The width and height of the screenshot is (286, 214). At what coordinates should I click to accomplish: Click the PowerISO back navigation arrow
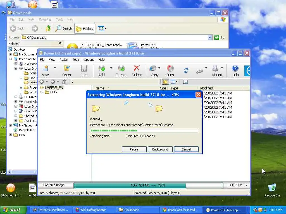coord(42,82)
